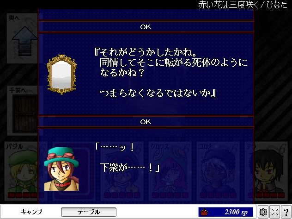Click the teal-hat character portrait in dialogue

pyautogui.click(x=61, y=169)
